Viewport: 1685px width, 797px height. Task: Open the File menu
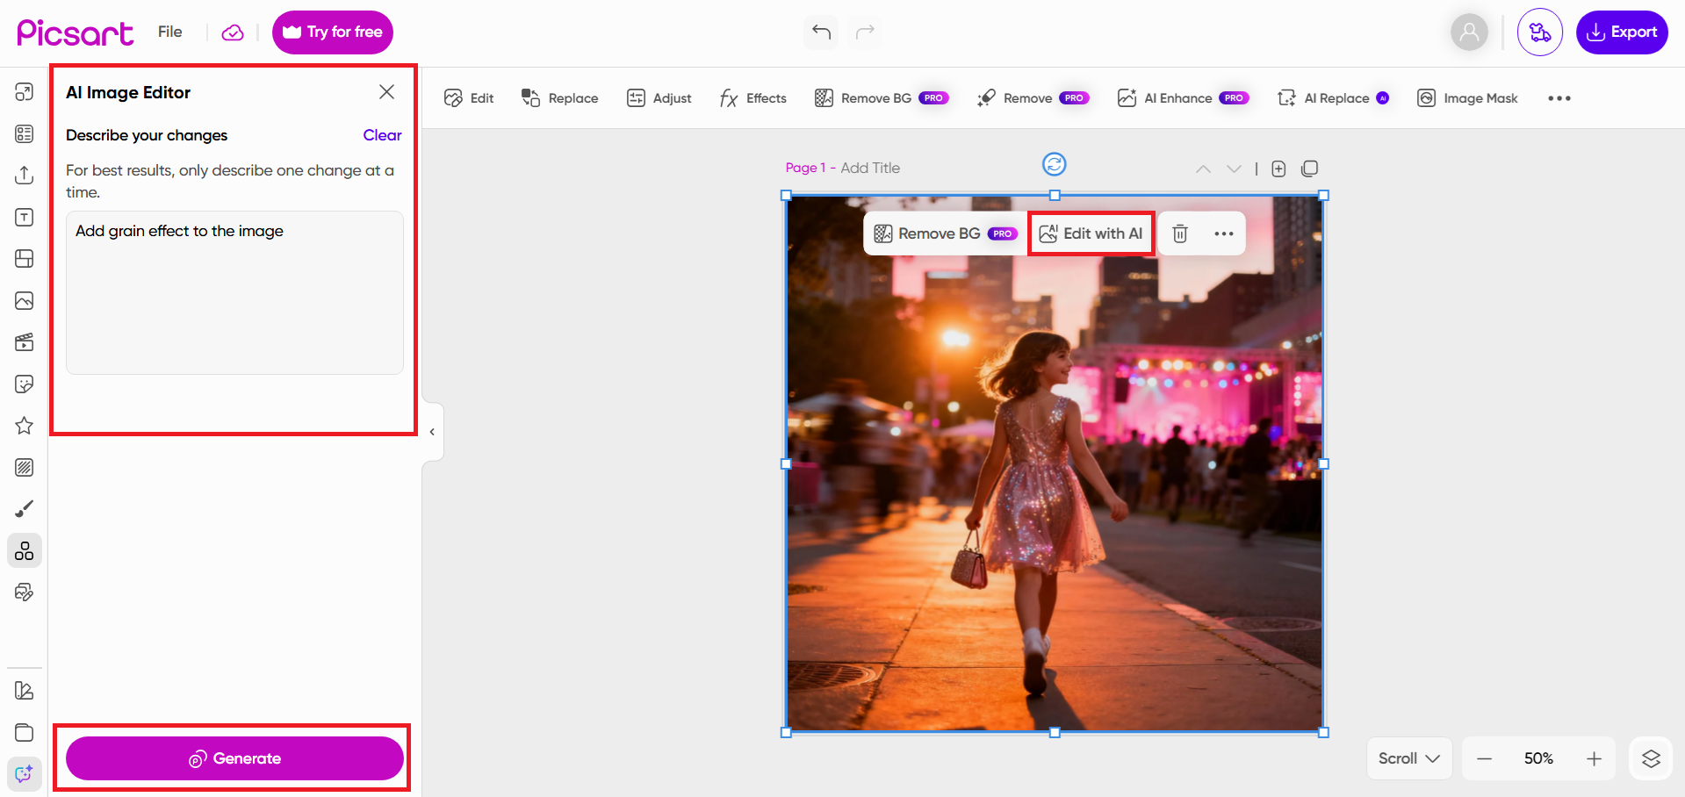(169, 32)
